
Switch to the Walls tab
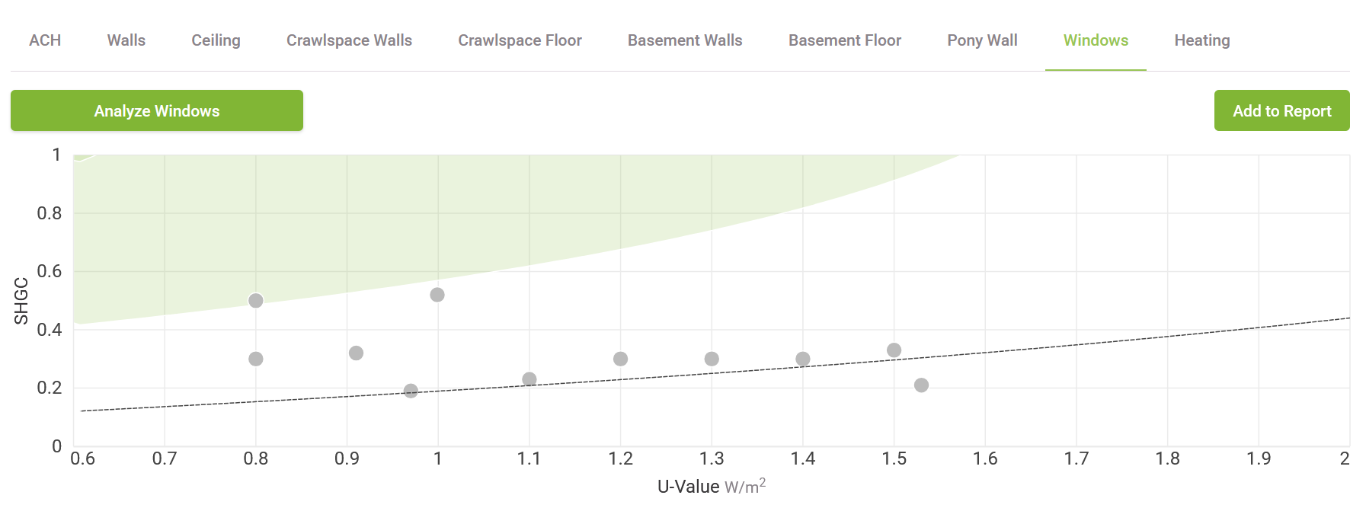click(126, 40)
